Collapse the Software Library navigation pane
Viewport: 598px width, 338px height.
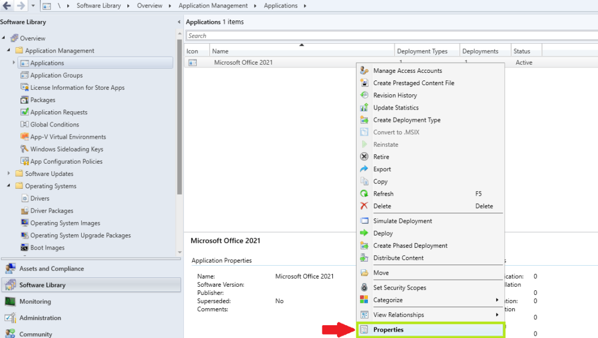pos(179,22)
